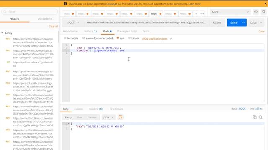The width and height of the screenshot is (268, 150).
Task: Switch to the History tab
Action: [15, 19]
